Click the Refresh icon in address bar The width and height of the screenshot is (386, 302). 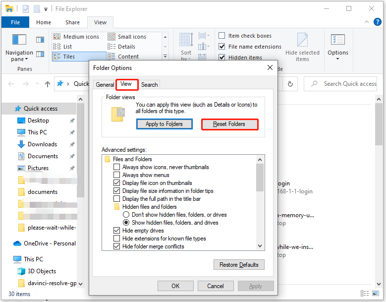(290, 84)
